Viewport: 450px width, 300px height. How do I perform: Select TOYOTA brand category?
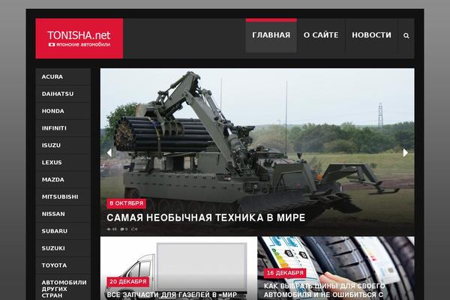[63, 265]
